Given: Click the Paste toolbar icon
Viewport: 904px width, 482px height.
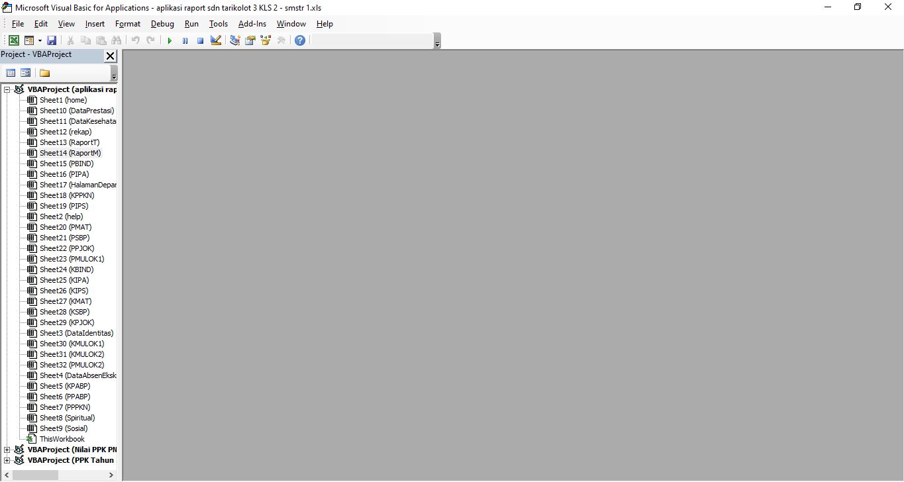Looking at the screenshot, I should coord(101,40).
